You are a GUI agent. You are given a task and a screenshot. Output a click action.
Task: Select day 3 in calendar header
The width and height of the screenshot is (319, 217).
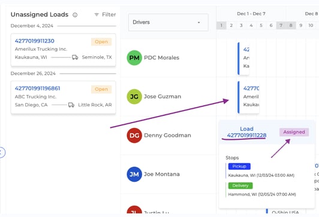pyautogui.click(x=241, y=26)
